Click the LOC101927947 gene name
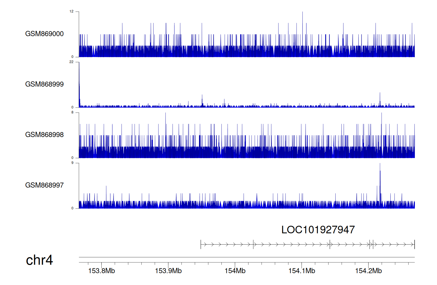Screen dimensions: 437x285 point(318,230)
